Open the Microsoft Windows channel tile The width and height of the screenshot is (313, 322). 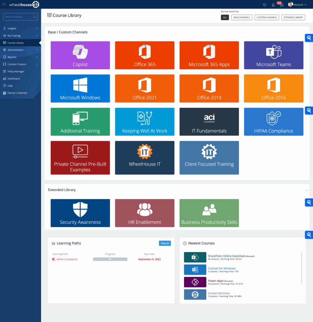(80, 88)
